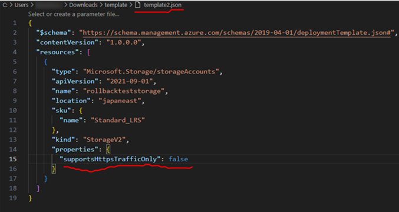
Task: Click 'Select or create a parameter file...' link
Action: pyautogui.click(x=74, y=14)
